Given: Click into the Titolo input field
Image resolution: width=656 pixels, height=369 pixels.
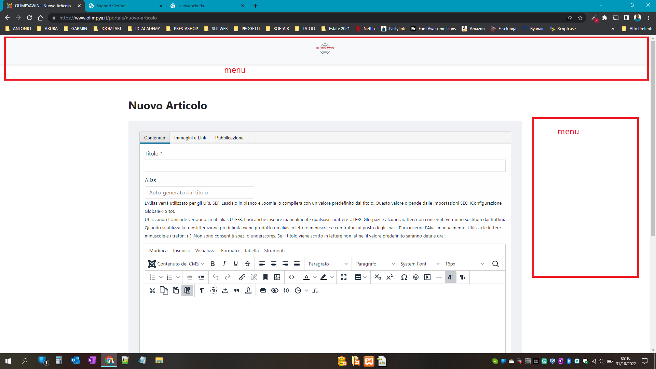Looking at the screenshot, I should 325,166.
